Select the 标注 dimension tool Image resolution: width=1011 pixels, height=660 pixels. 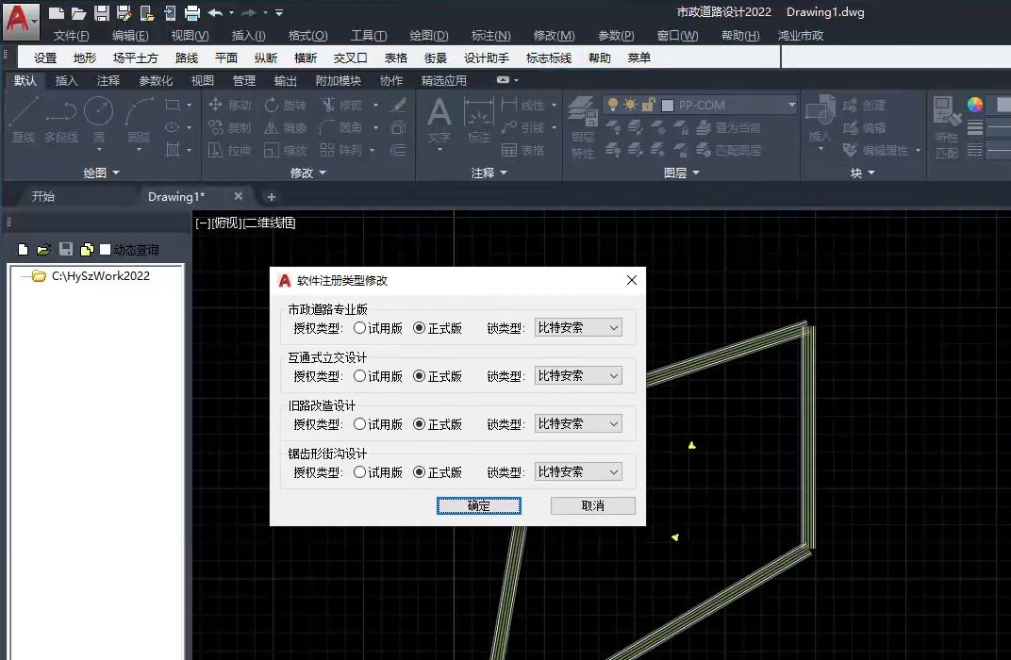click(x=479, y=122)
